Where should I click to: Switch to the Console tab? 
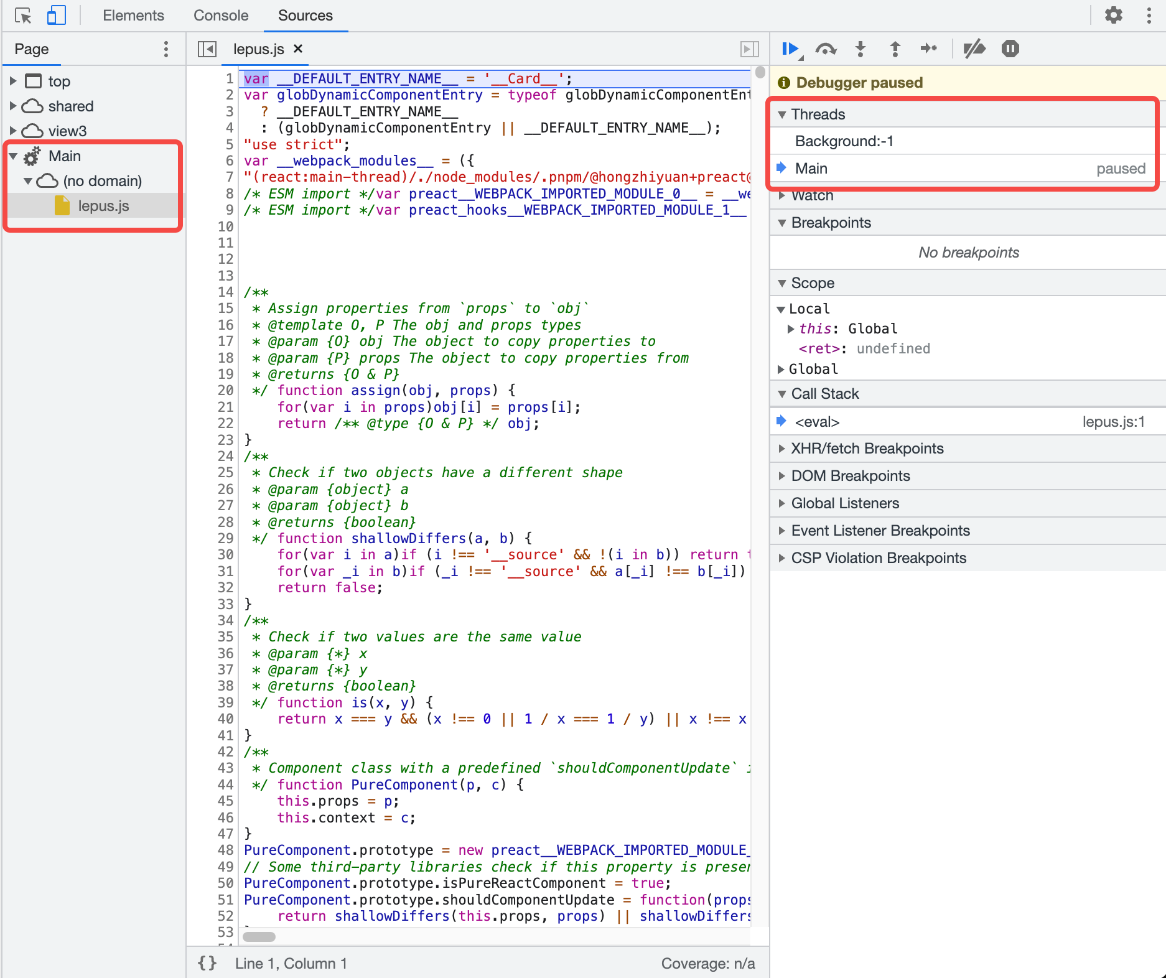(221, 16)
